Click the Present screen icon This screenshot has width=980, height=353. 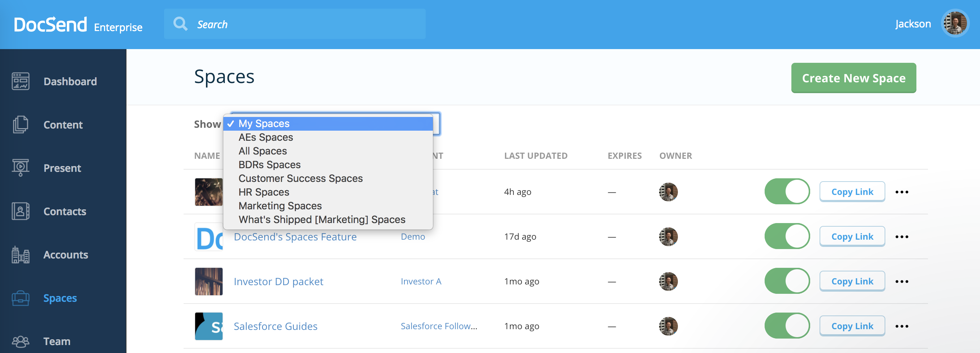coord(21,168)
